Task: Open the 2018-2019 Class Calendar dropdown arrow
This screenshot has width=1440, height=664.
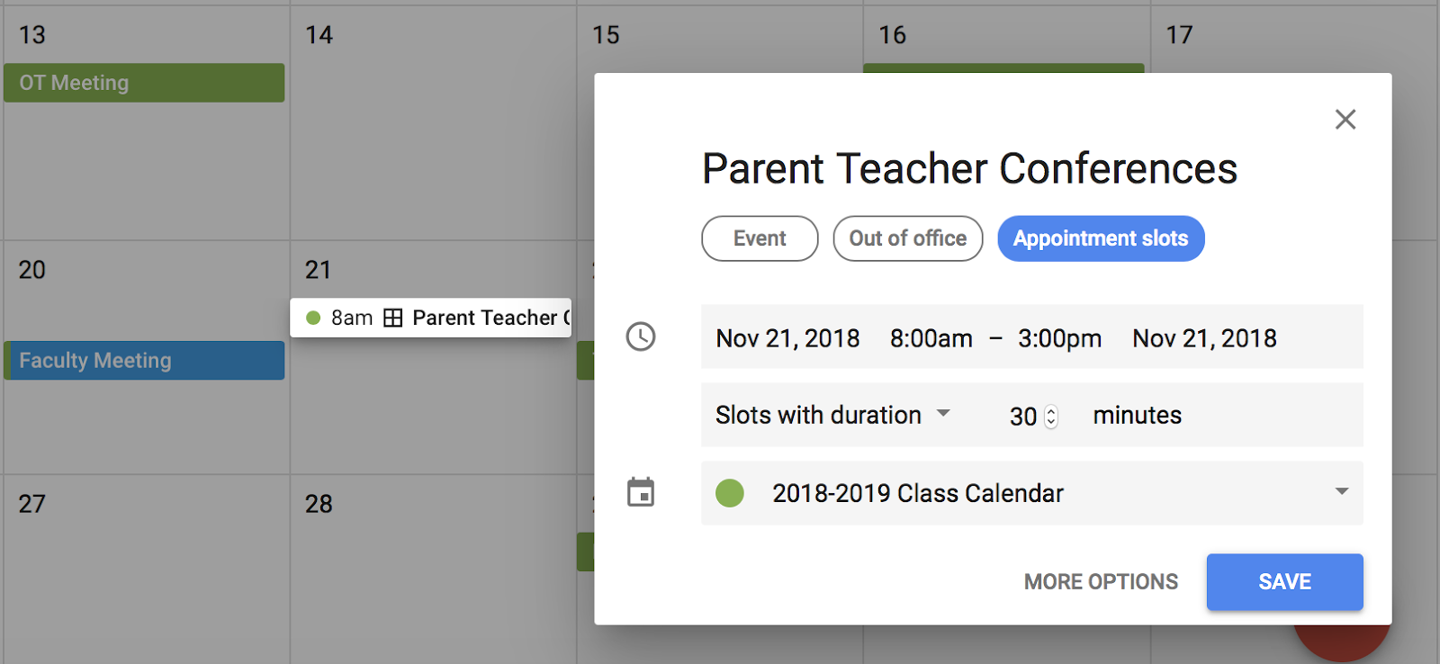Action: tap(1341, 491)
